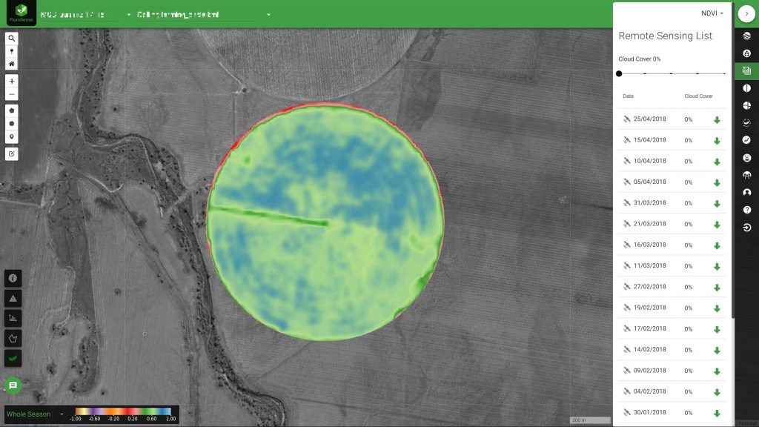Toggle satellite layer for 17/02/2018
Image resolution: width=759 pixels, height=427 pixels.
coord(626,328)
